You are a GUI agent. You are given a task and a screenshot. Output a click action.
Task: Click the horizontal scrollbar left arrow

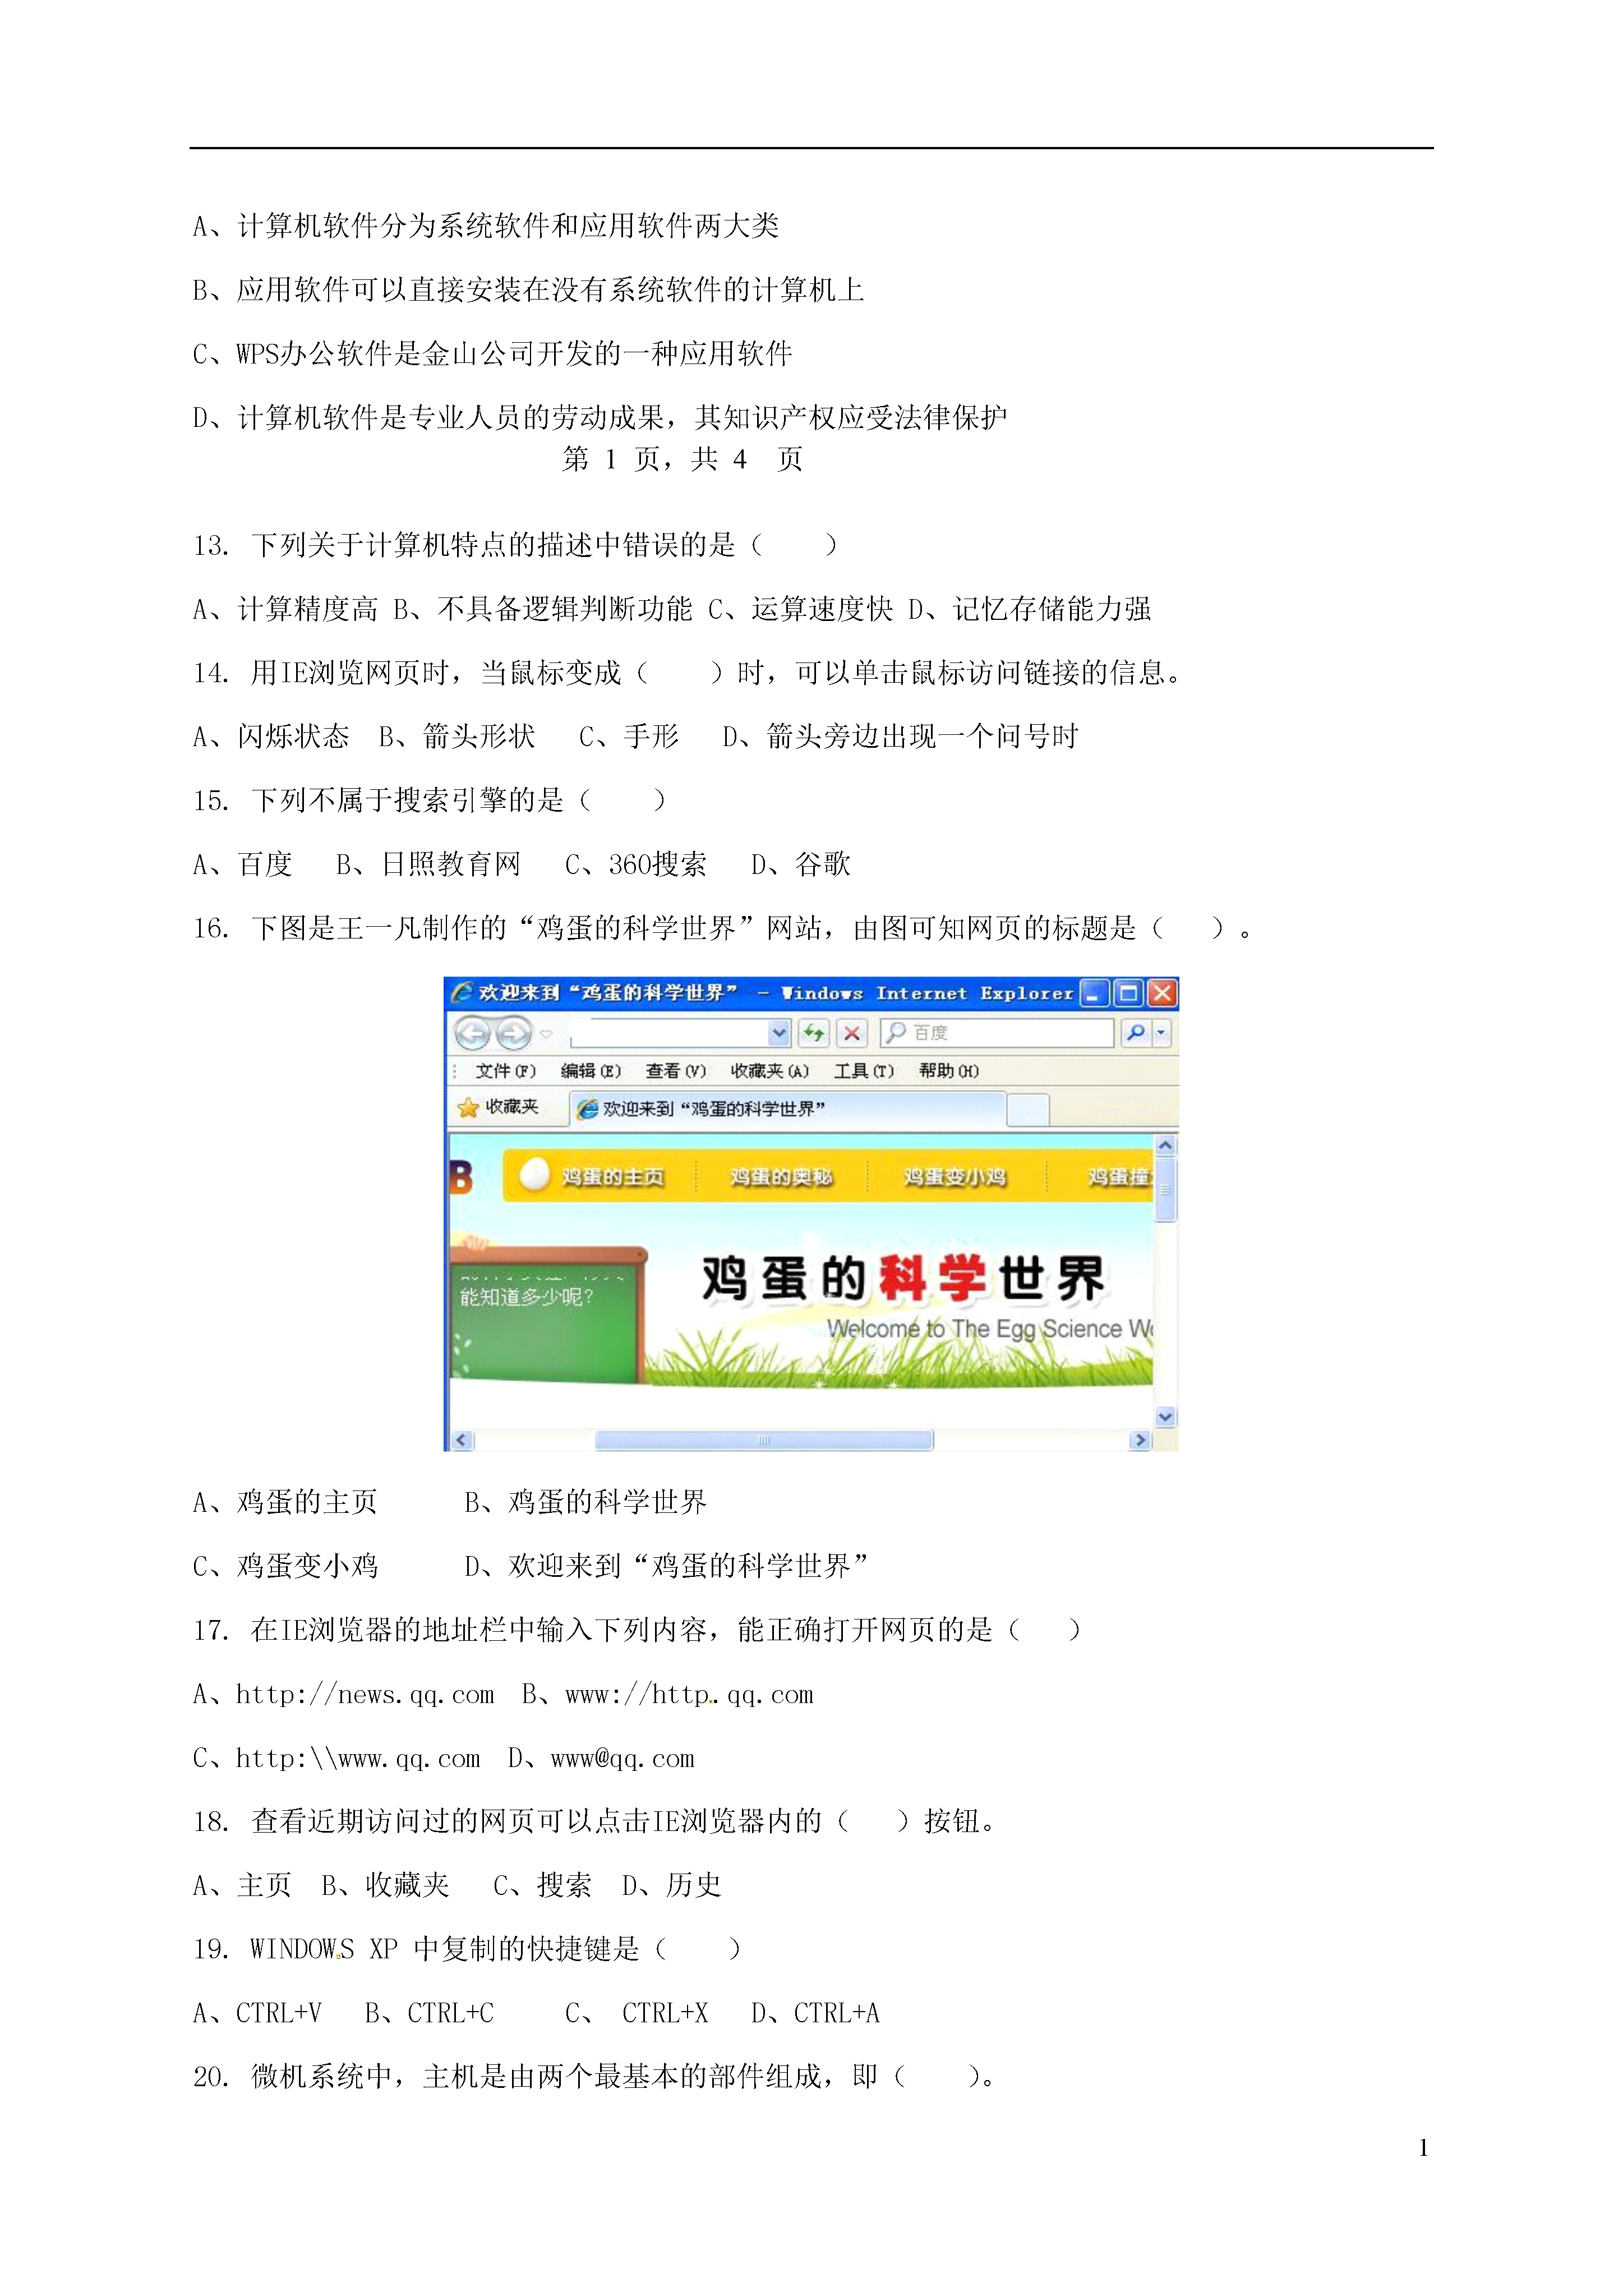461,1440
